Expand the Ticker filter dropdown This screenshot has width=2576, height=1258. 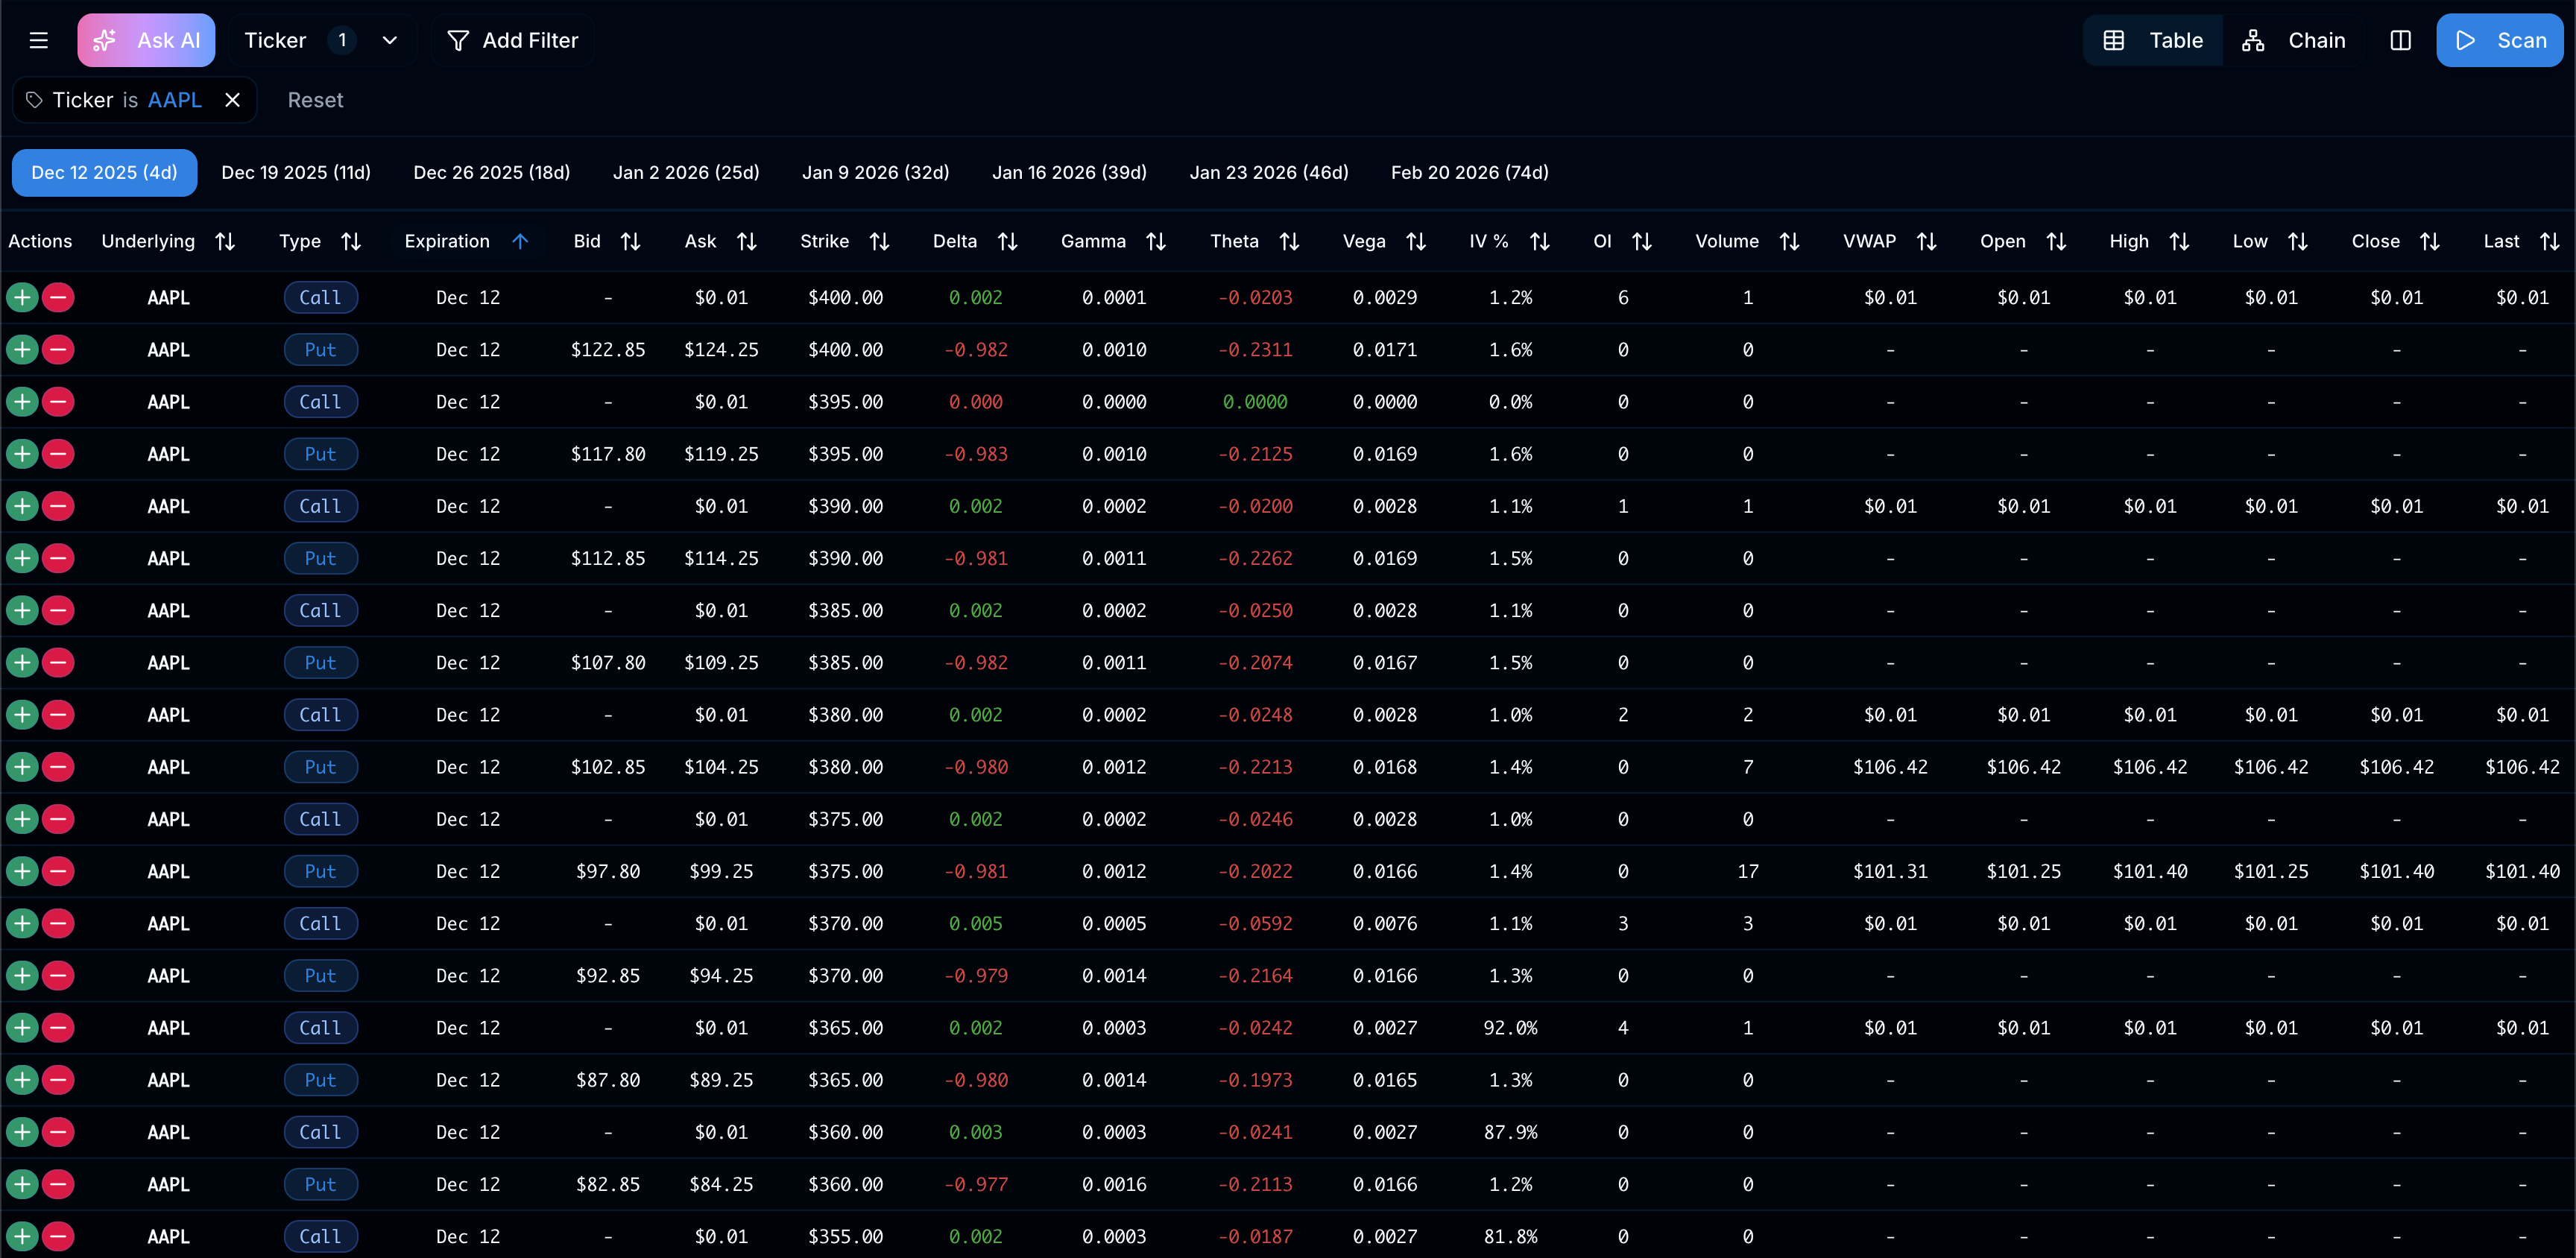point(390,40)
